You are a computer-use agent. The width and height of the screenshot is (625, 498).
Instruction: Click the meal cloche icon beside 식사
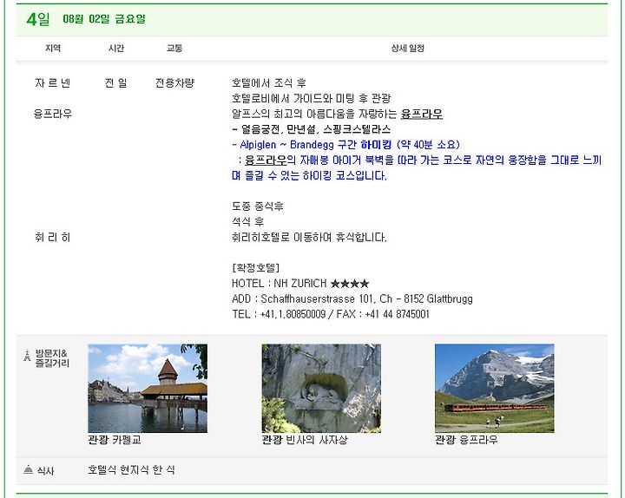29,469
